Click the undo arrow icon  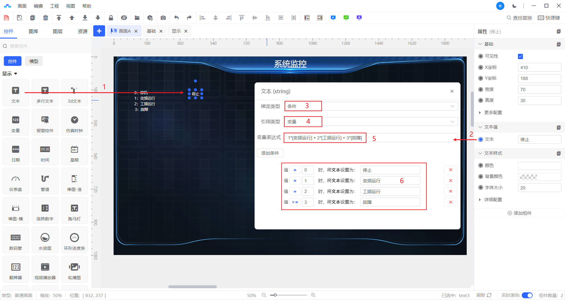[x=176, y=18]
